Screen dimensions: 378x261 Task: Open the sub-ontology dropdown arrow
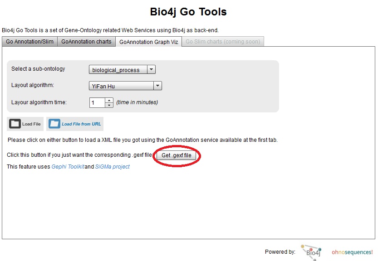point(151,69)
